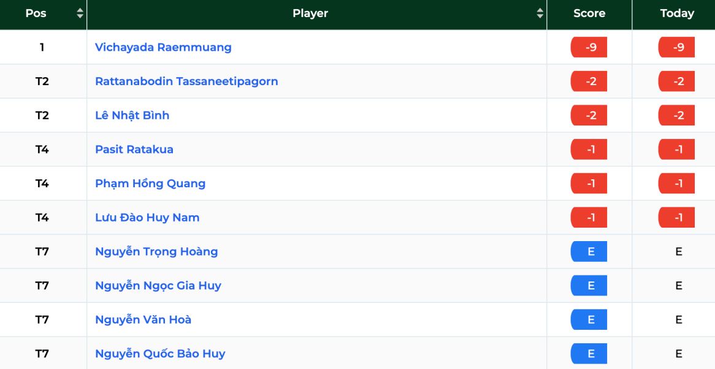The height and width of the screenshot is (369, 715).
Task: Open Rattanabodin Tassaneetipagorn's player link
Action: click(x=186, y=81)
